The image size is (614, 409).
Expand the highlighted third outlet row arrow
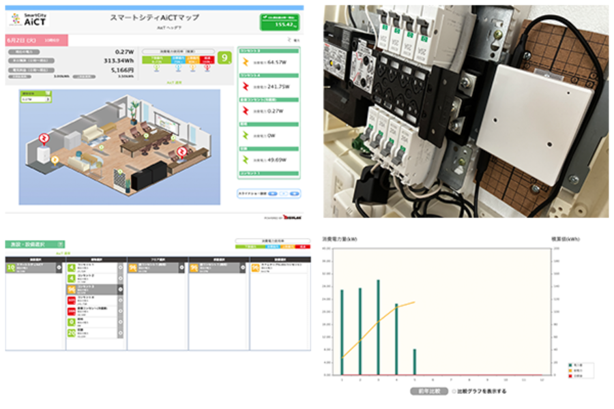(120, 289)
